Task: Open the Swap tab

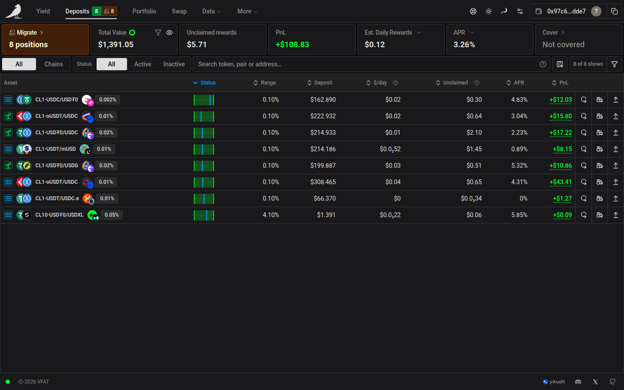Action: click(x=179, y=11)
